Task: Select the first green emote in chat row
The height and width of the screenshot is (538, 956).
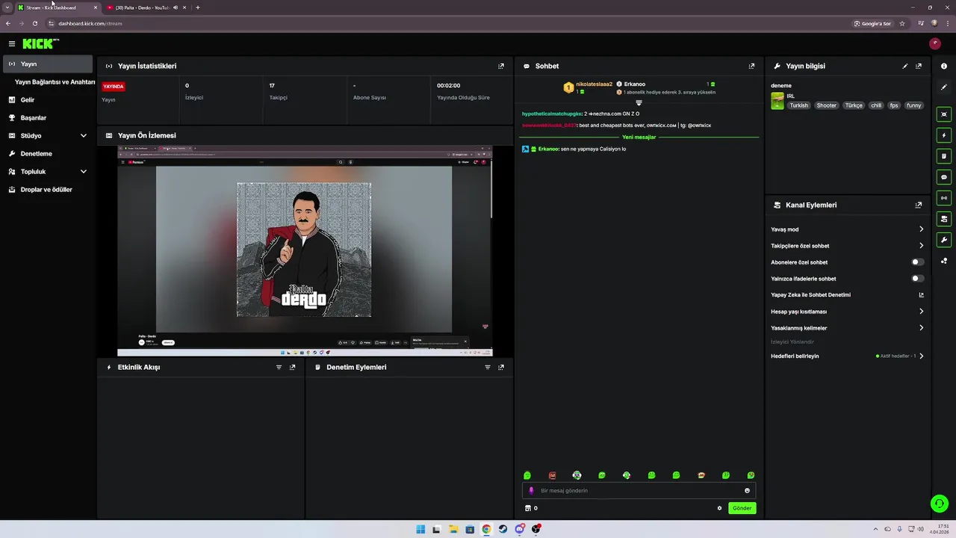Action: point(527,475)
